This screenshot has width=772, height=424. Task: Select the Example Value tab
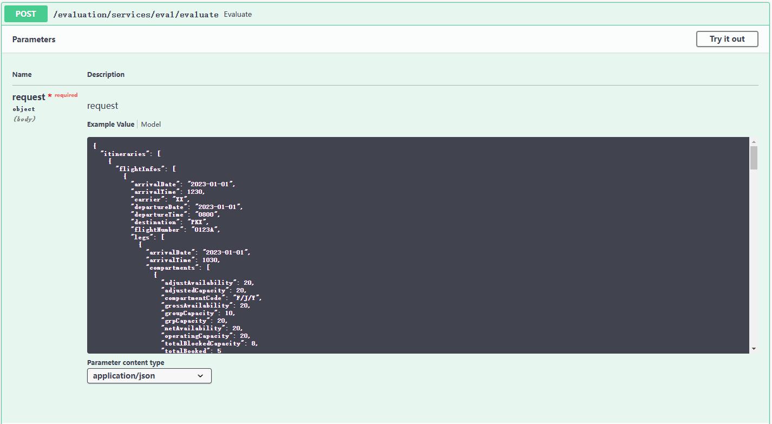coord(110,124)
